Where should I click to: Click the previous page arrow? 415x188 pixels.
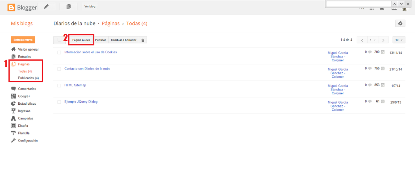pyautogui.click(x=362, y=40)
